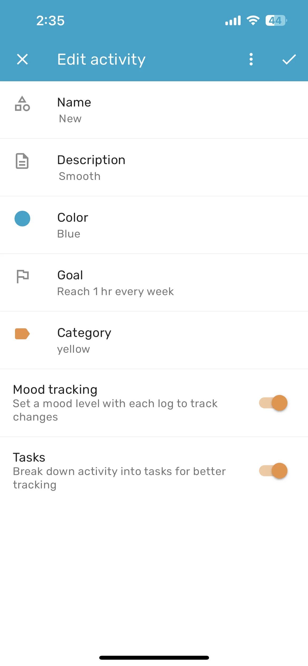
Task: Tap the shapes icon beside Name
Action: (22, 104)
